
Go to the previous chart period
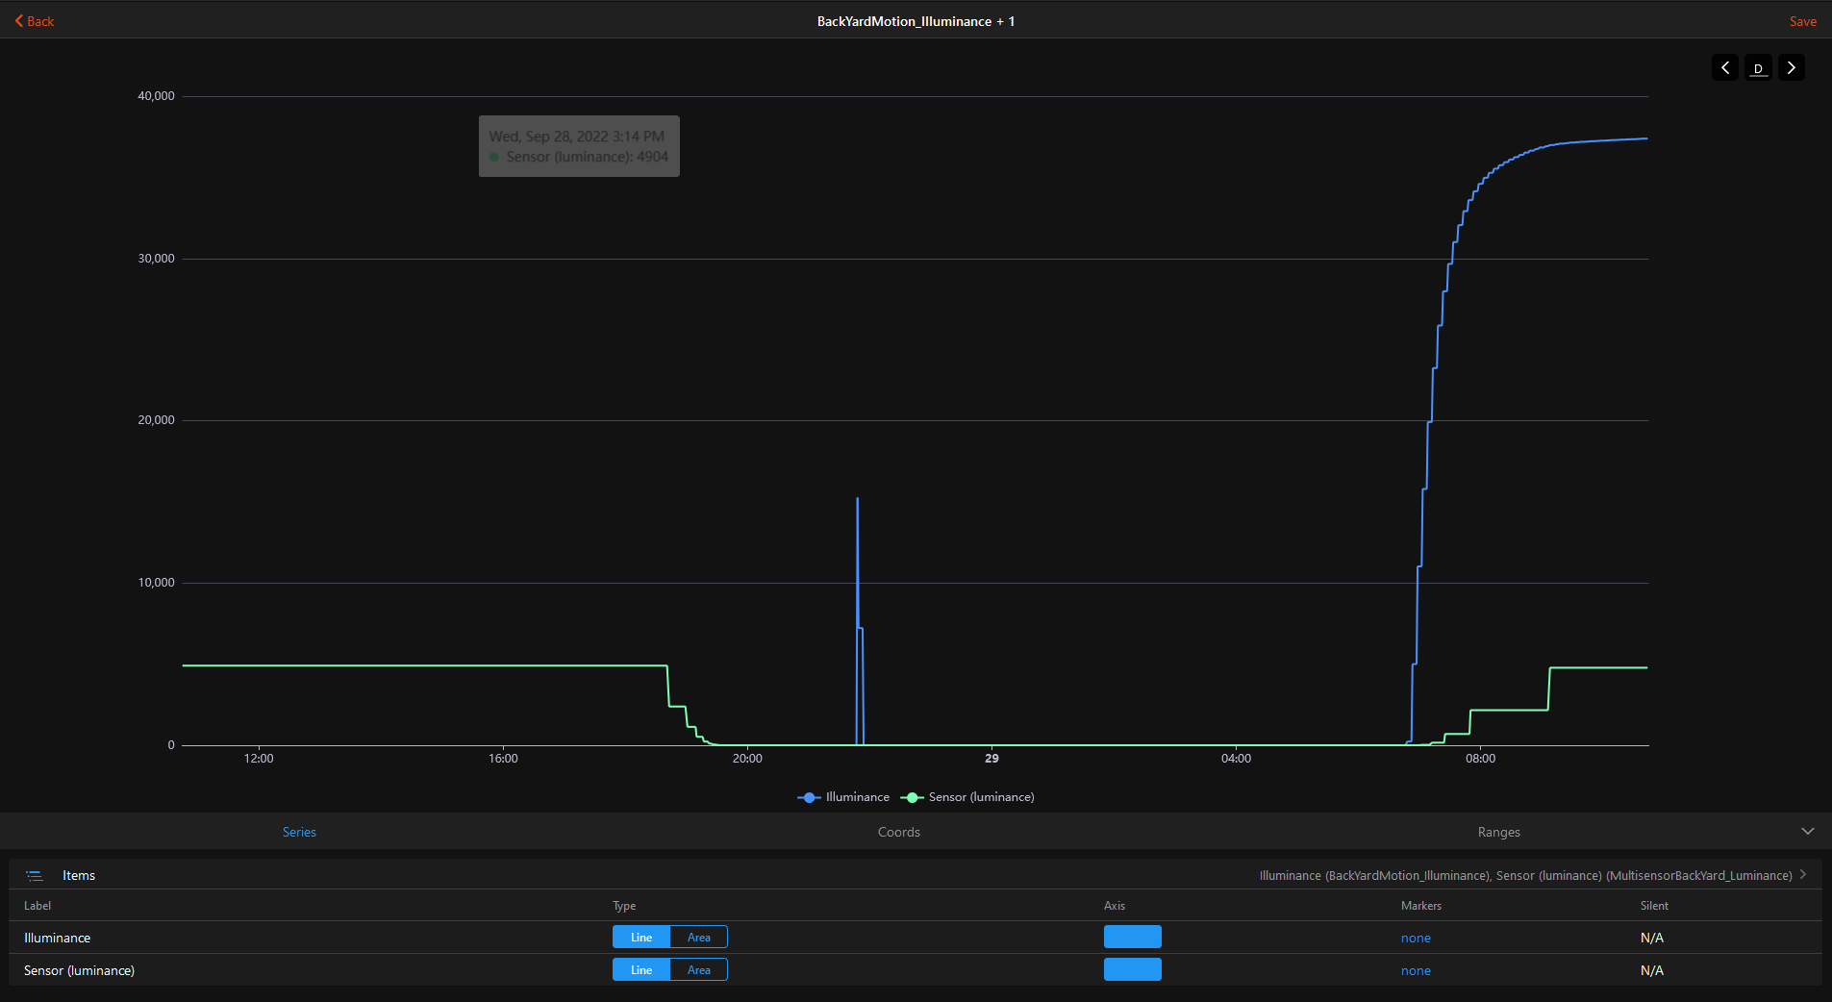[1724, 67]
